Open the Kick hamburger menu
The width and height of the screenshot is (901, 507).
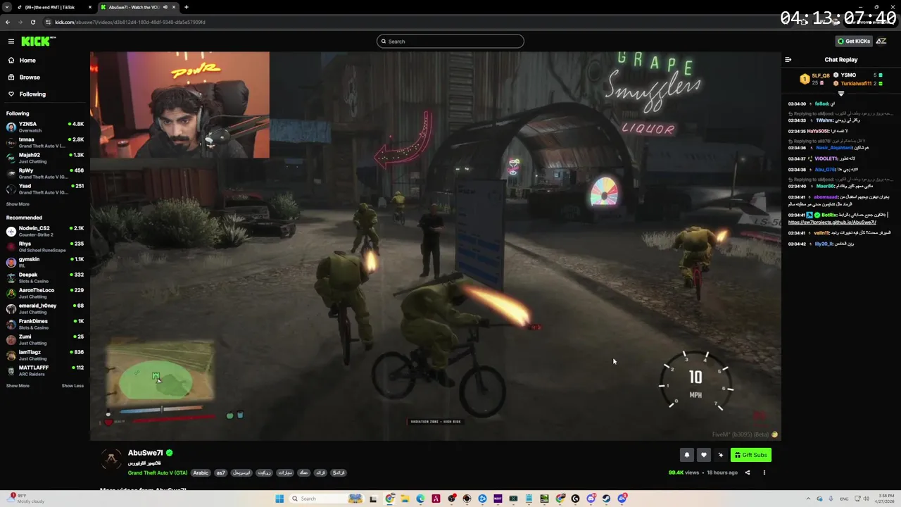pyautogui.click(x=11, y=42)
